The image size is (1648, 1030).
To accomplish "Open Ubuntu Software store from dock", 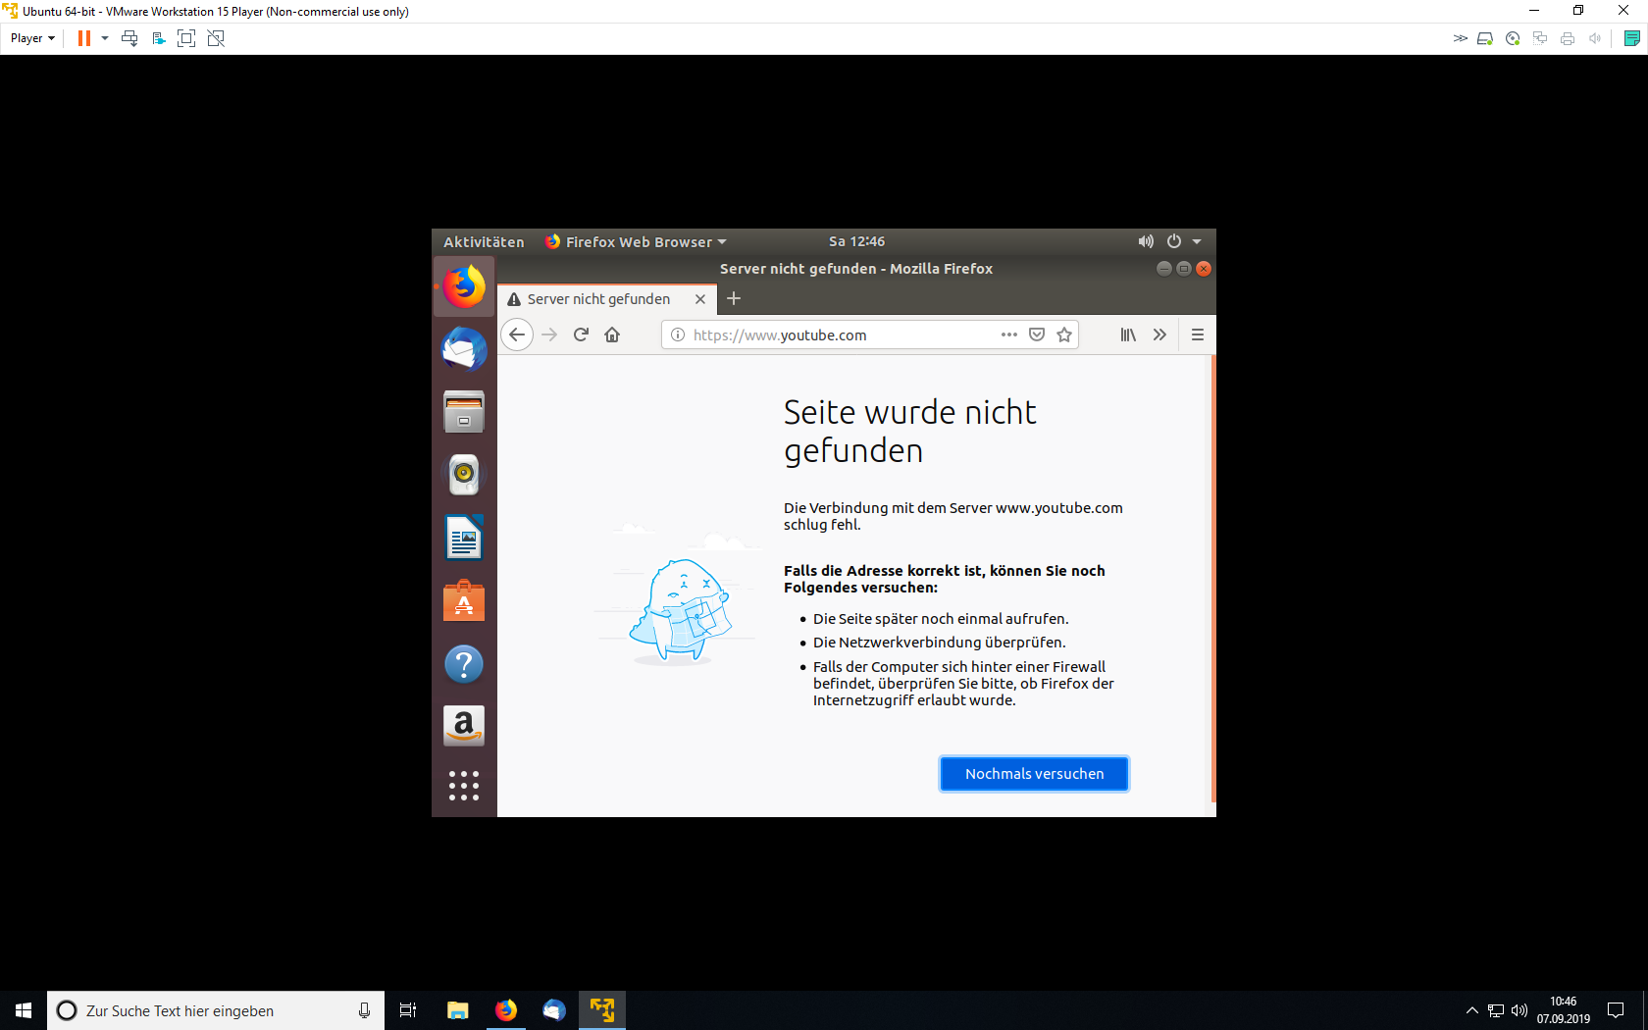I will tap(464, 600).
